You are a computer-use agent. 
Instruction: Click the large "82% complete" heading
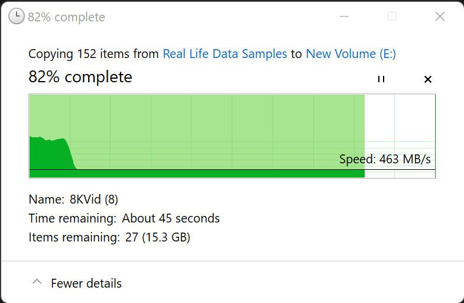point(80,77)
